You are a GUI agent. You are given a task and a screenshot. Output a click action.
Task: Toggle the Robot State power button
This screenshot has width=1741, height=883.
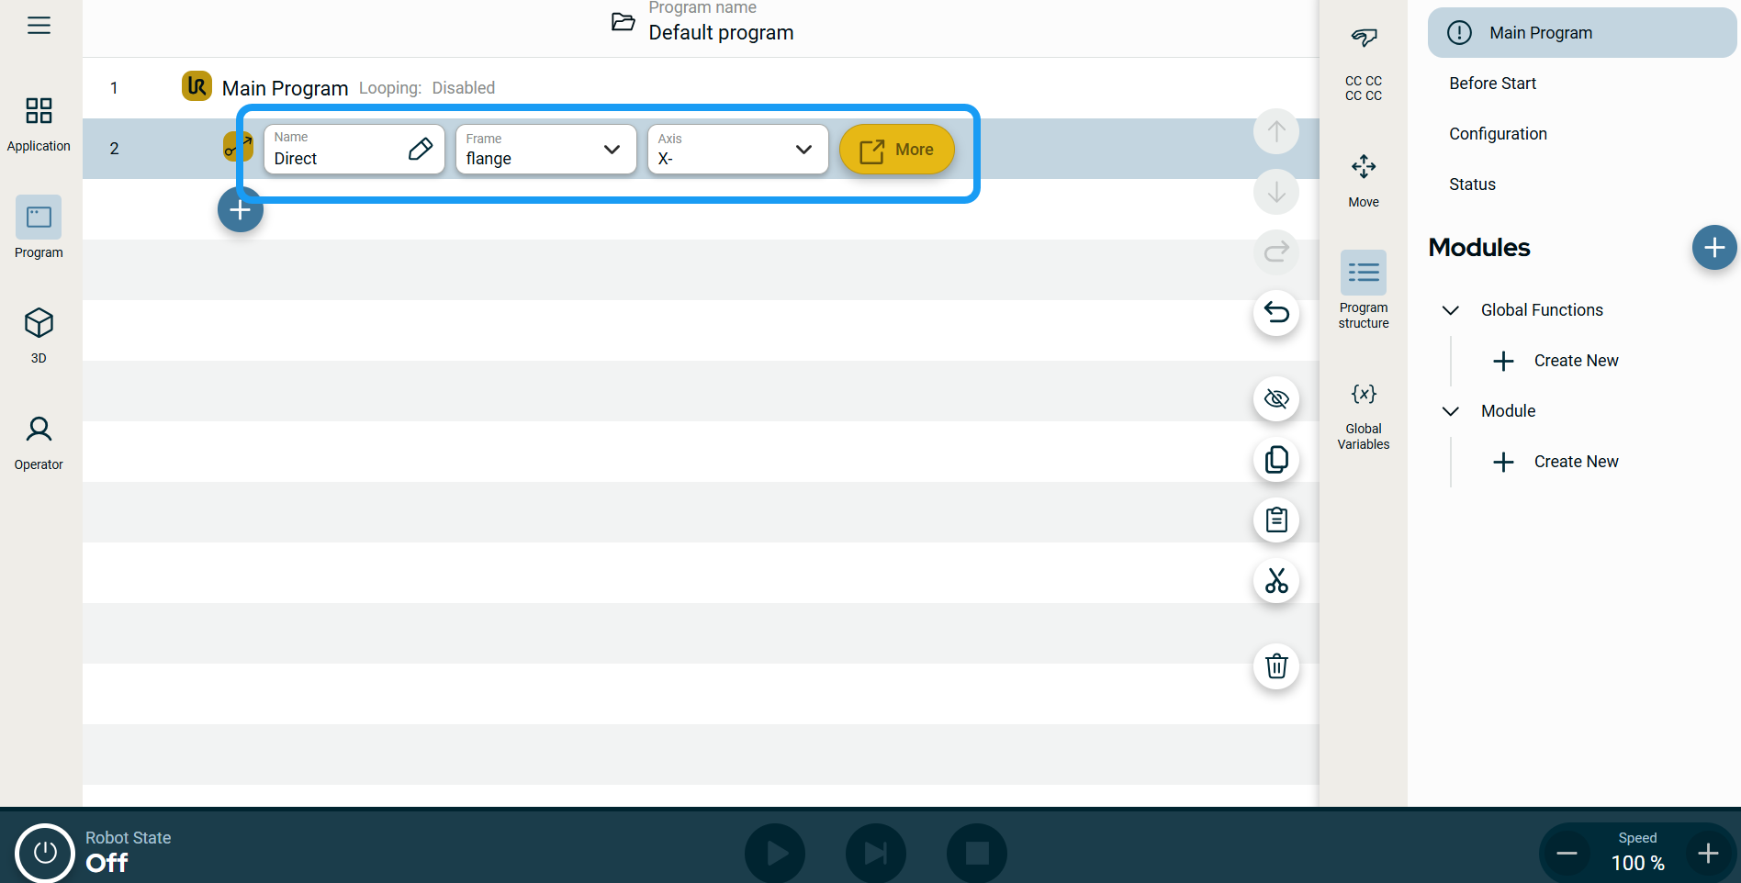[x=44, y=853]
